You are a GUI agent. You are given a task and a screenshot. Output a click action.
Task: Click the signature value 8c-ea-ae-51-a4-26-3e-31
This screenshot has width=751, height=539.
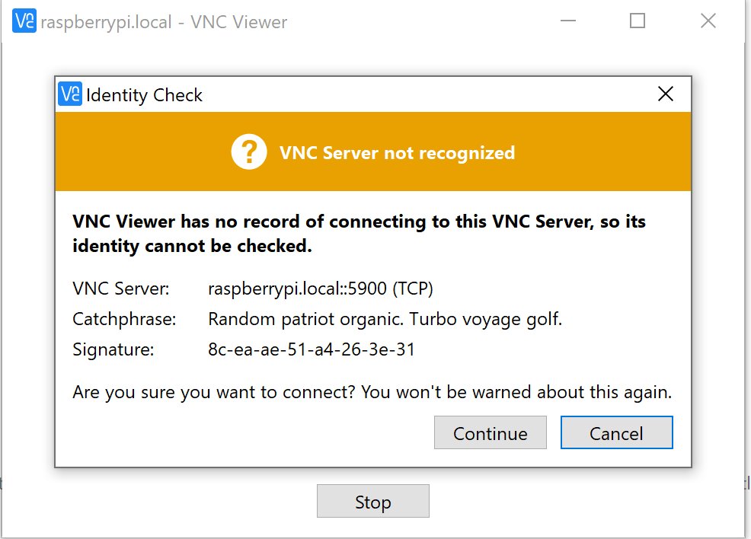click(312, 350)
